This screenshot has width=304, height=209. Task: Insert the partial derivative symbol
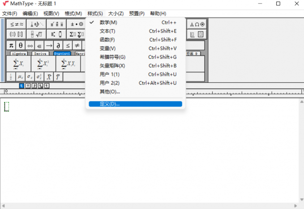tap(58, 46)
